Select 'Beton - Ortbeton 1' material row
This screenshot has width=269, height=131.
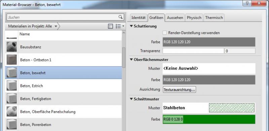64,60
